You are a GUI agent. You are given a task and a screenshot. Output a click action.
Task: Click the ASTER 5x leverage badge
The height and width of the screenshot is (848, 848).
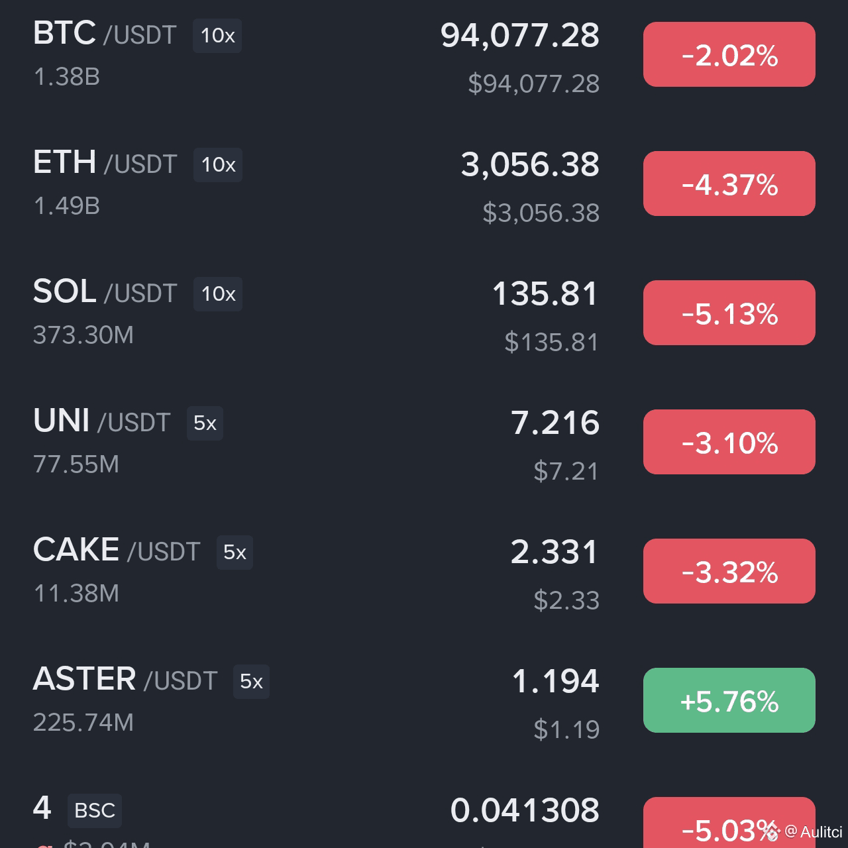pos(251,682)
